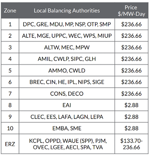Viewport: 151px width, 158px height.
Task: Select Zone 1 number cell
Action: (x=10, y=24)
